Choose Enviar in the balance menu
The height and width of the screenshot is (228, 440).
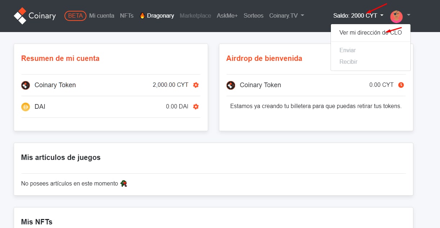pyautogui.click(x=347, y=50)
